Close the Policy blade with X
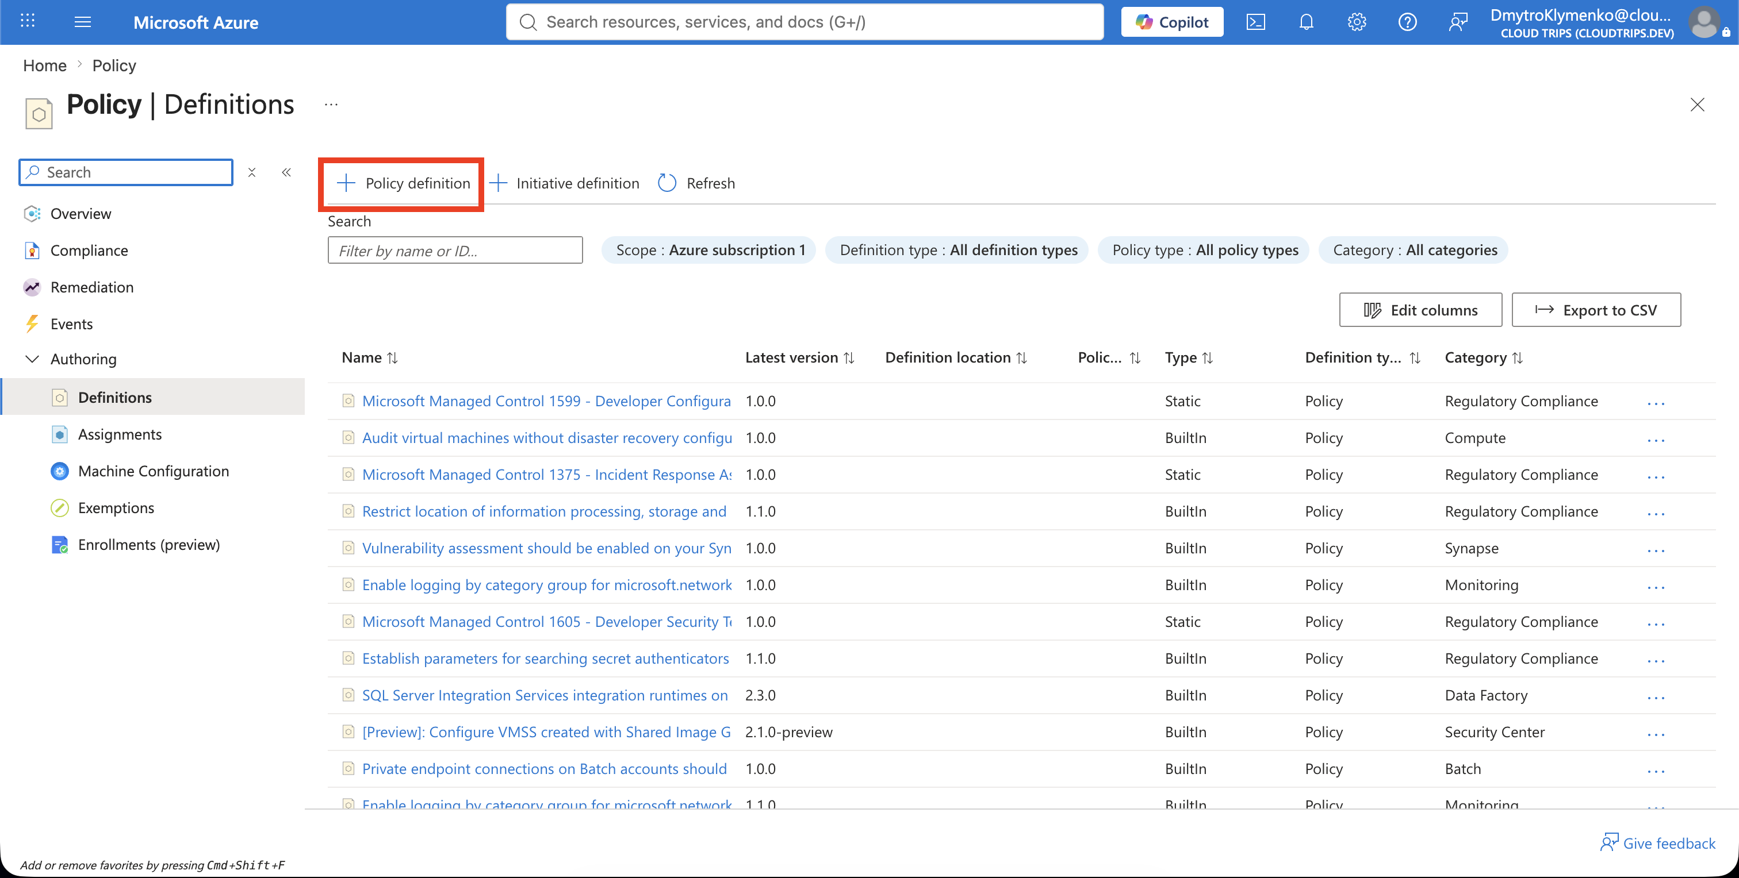This screenshot has width=1739, height=878. pos(1697,105)
